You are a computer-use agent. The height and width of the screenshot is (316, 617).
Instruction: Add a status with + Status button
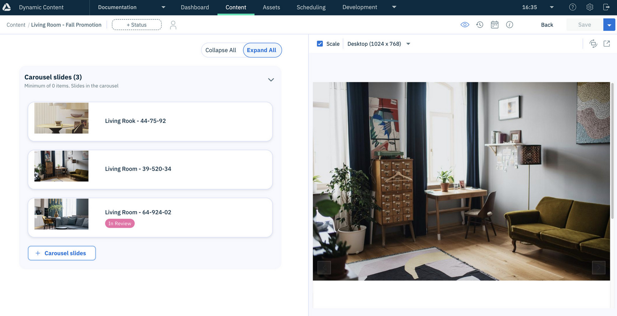point(137,25)
